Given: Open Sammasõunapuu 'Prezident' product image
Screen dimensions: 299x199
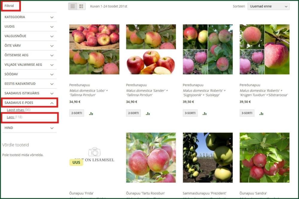Looking at the screenshot, I should [208, 158].
